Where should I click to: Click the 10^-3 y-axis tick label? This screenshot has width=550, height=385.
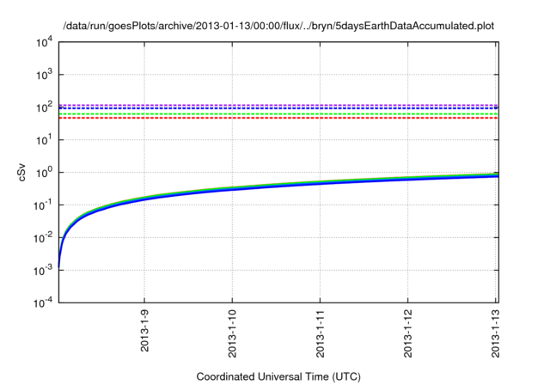pyautogui.click(x=43, y=271)
